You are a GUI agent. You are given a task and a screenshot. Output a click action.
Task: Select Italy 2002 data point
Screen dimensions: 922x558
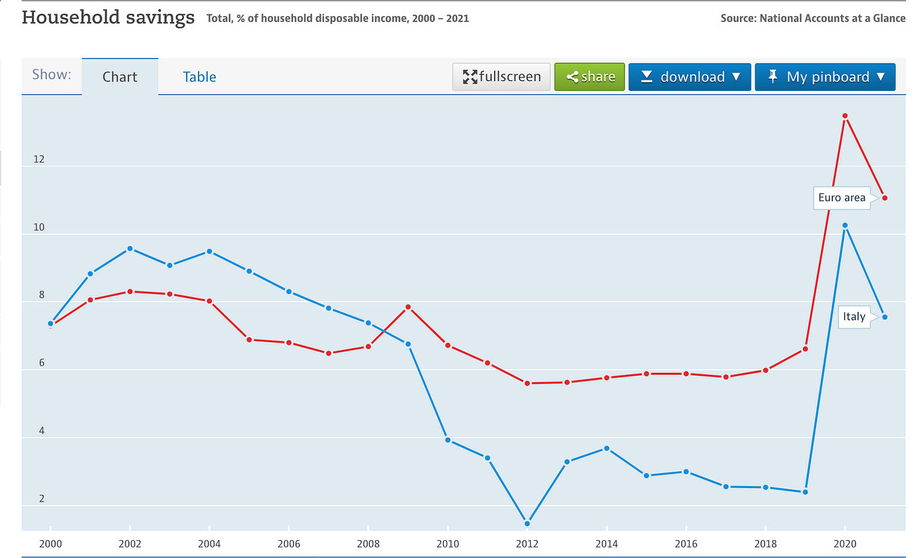click(130, 249)
